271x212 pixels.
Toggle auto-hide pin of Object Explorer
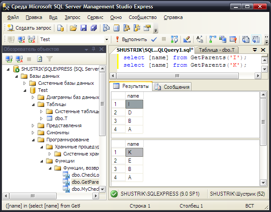pos(94,49)
